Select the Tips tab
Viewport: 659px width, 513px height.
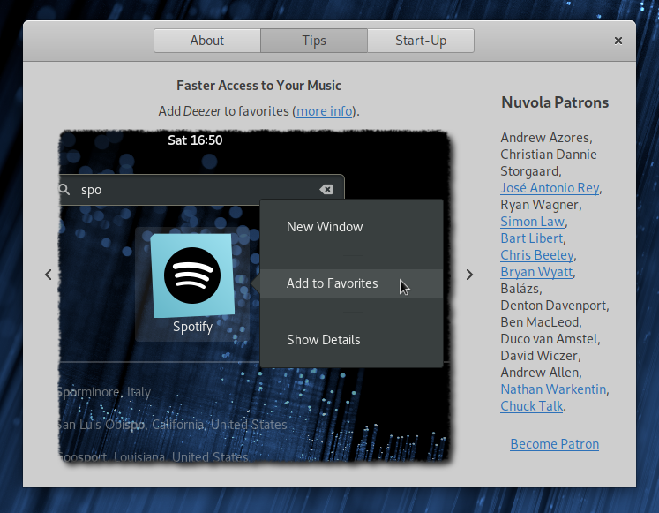click(314, 41)
